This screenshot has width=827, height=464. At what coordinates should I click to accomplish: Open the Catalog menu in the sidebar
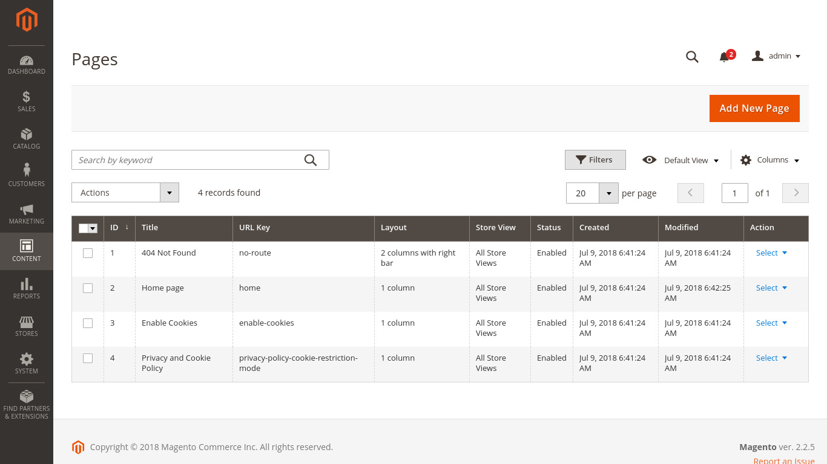[27, 139]
